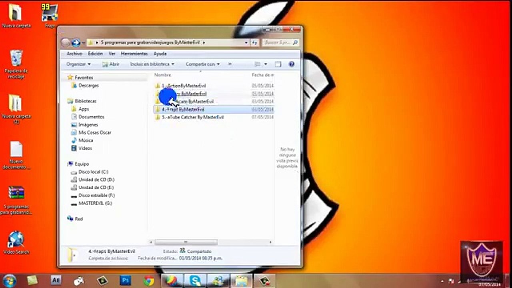Switch to the Explorer window taskbar button

tap(242, 281)
